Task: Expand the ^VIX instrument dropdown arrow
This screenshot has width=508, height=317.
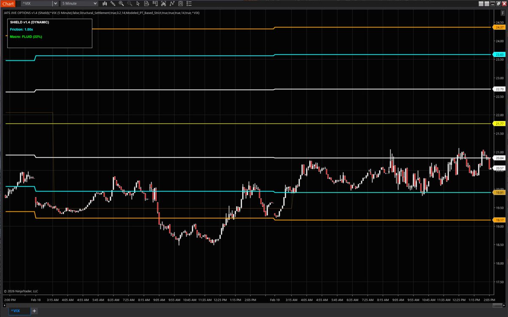Action: (55, 3)
